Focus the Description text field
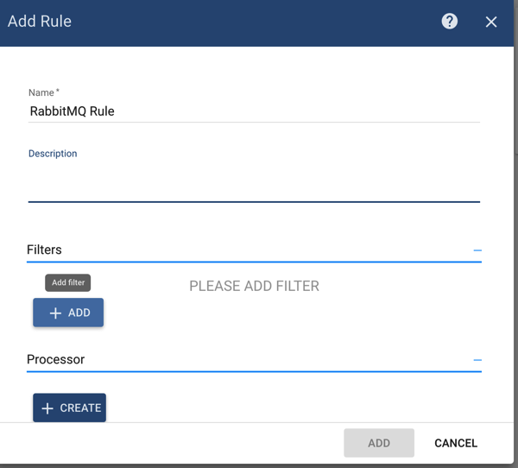Viewport: 518px width, 468px height. (x=253, y=183)
